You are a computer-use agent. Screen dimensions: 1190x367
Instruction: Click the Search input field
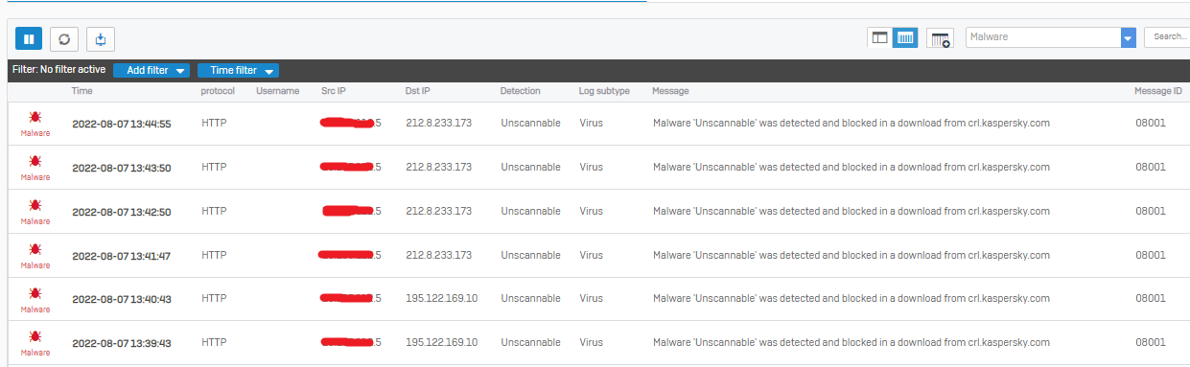point(1167,37)
